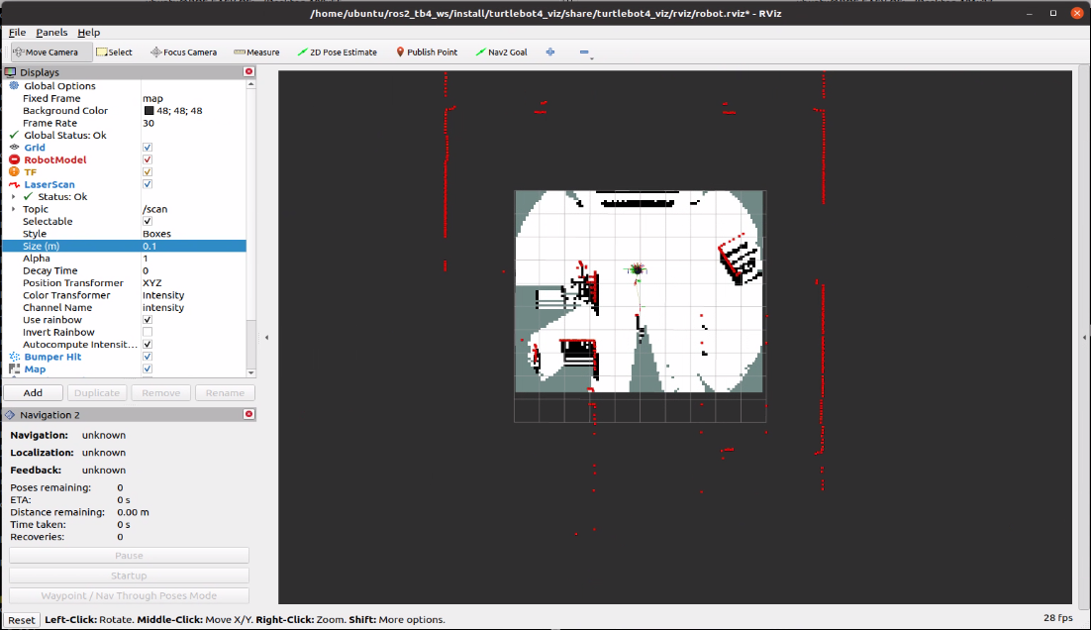Toggle the Grid display checkbox
1091x630 pixels.
click(148, 148)
